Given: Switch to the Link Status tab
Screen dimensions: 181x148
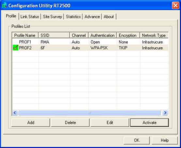Looking at the screenshot, I should point(30,17).
